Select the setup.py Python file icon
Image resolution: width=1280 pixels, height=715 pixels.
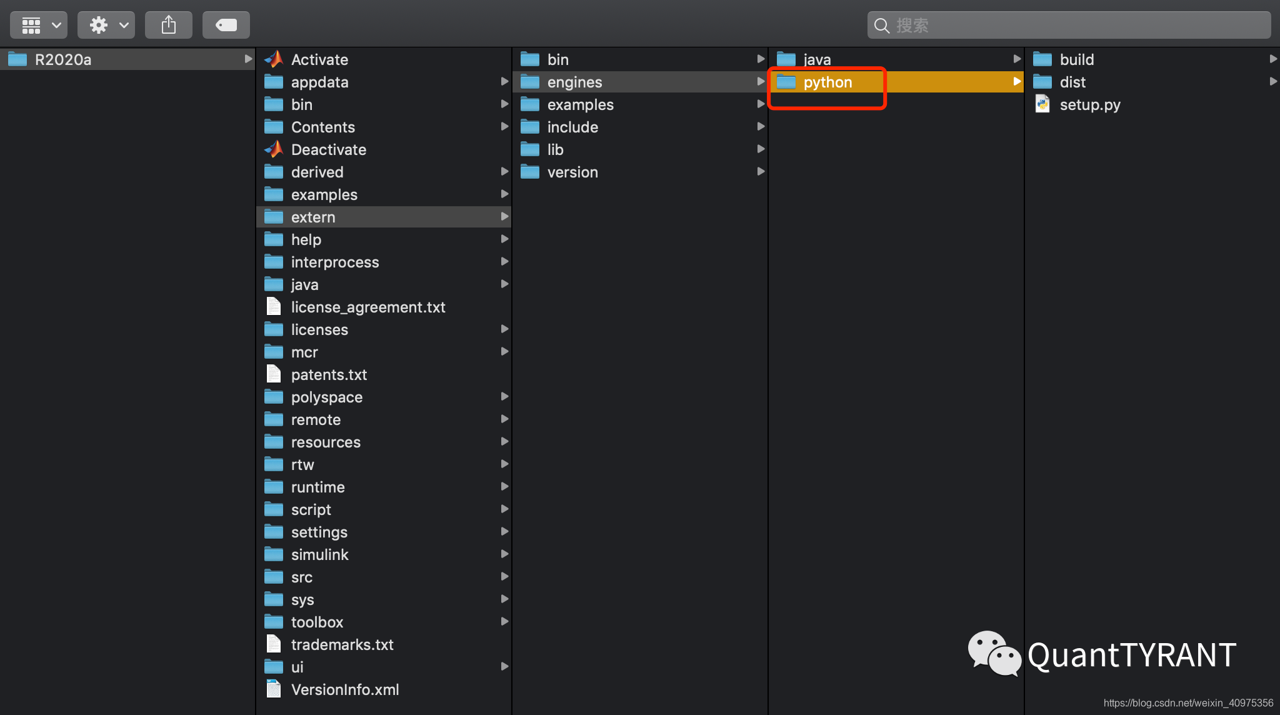1042,104
